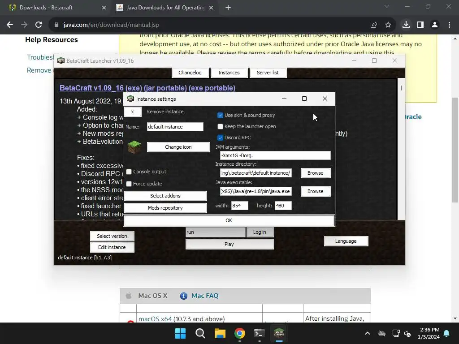Enable Console output checkbox
Screen dimensions: 459x344
tap(129, 172)
